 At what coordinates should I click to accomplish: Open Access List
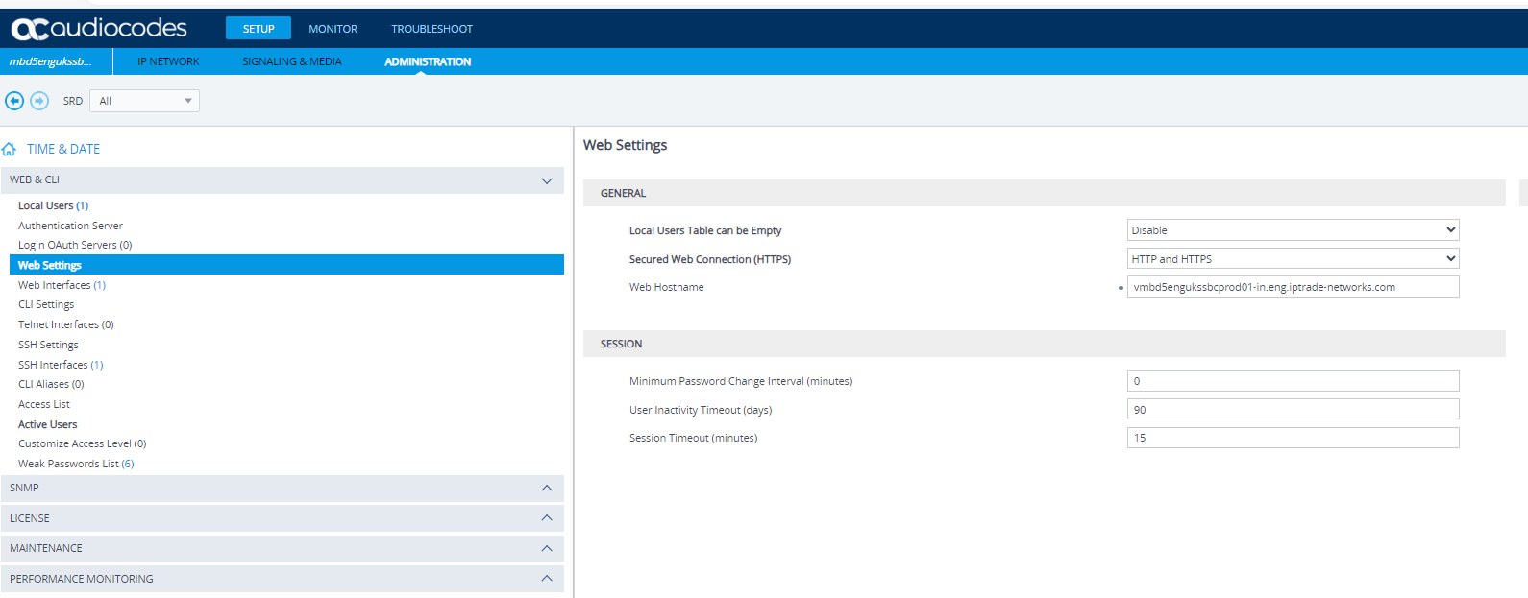[x=44, y=404]
